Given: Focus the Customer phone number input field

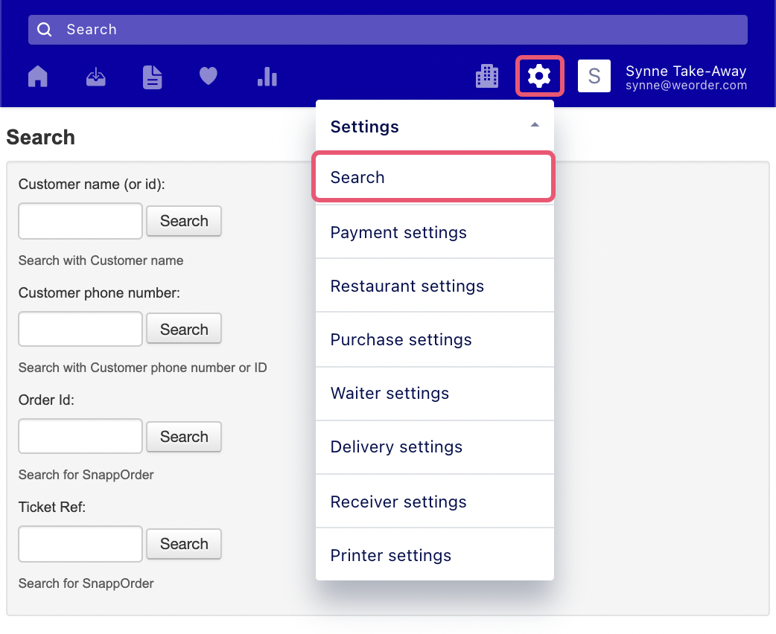Looking at the screenshot, I should (80, 329).
